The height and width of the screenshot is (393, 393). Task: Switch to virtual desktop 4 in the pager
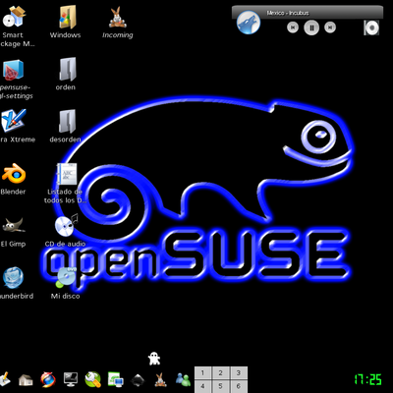pos(202,386)
